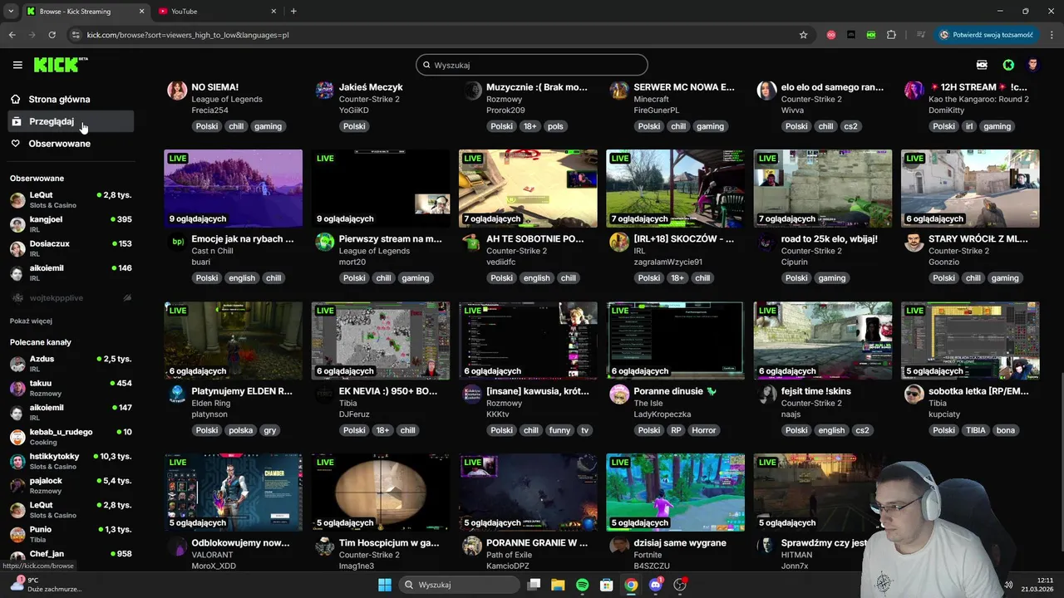Image resolution: width=1064 pixels, height=598 pixels.
Task: Click the red round extension icon
Action: (x=830, y=35)
